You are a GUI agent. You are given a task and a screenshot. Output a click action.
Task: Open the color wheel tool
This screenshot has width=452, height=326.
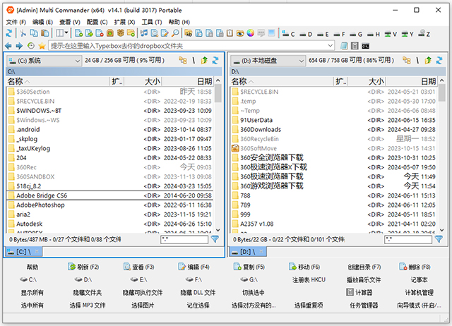251,33
